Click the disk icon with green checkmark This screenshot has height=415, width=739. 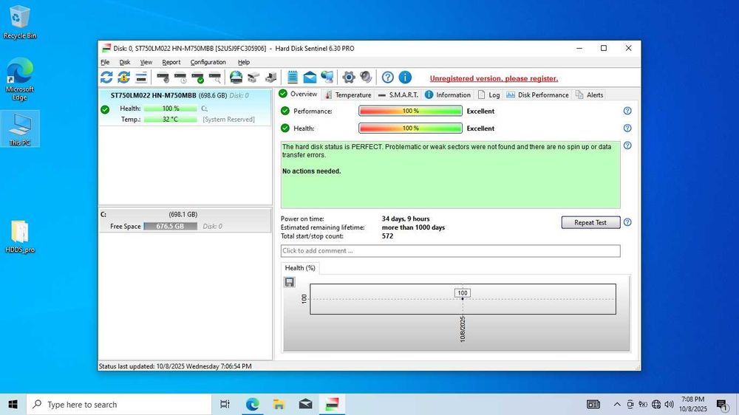click(x=197, y=78)
